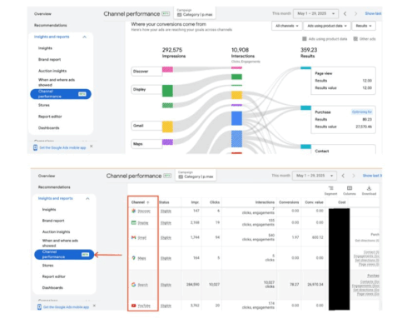Open the Campaign 'Category | p.max' selector in chart view
This screenshot has width=412, height=333.
point(195,13)
